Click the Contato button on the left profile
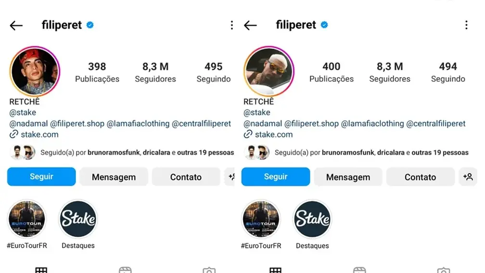This screenshot has width=485, height=273. coord(186,177)
